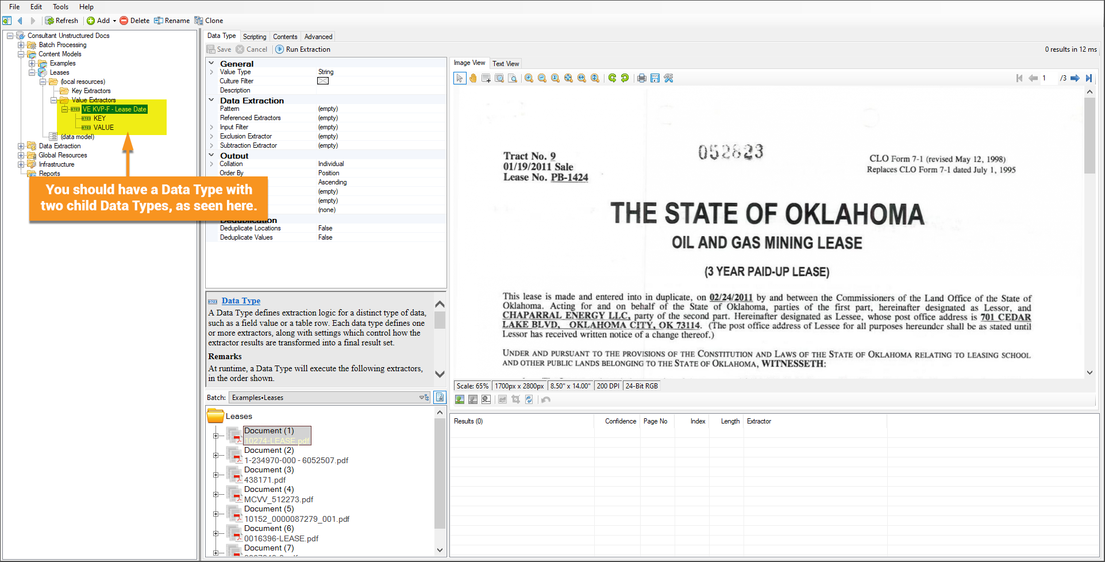Expand the Collation property
The image size is (1105, 562).
pos(211,164)
